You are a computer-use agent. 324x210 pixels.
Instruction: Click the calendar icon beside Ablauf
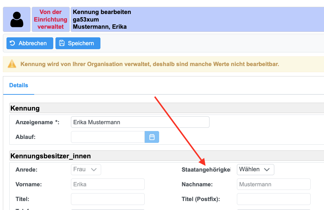coord(152,137)
